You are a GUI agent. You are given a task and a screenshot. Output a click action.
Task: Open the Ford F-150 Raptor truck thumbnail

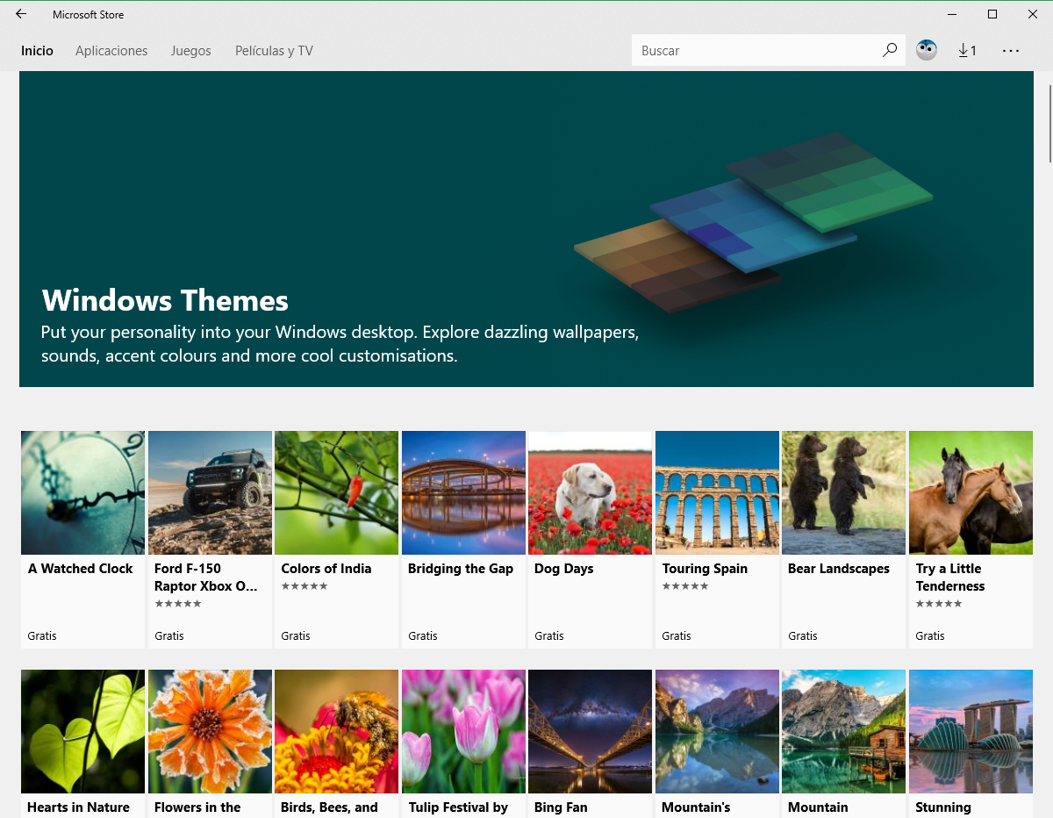[210, 492]
